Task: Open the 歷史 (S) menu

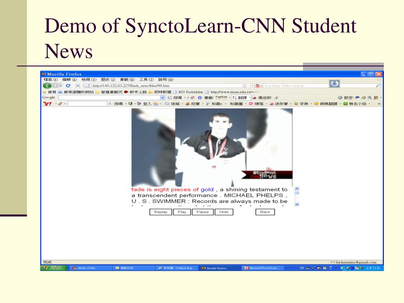Action: (108, 80)
